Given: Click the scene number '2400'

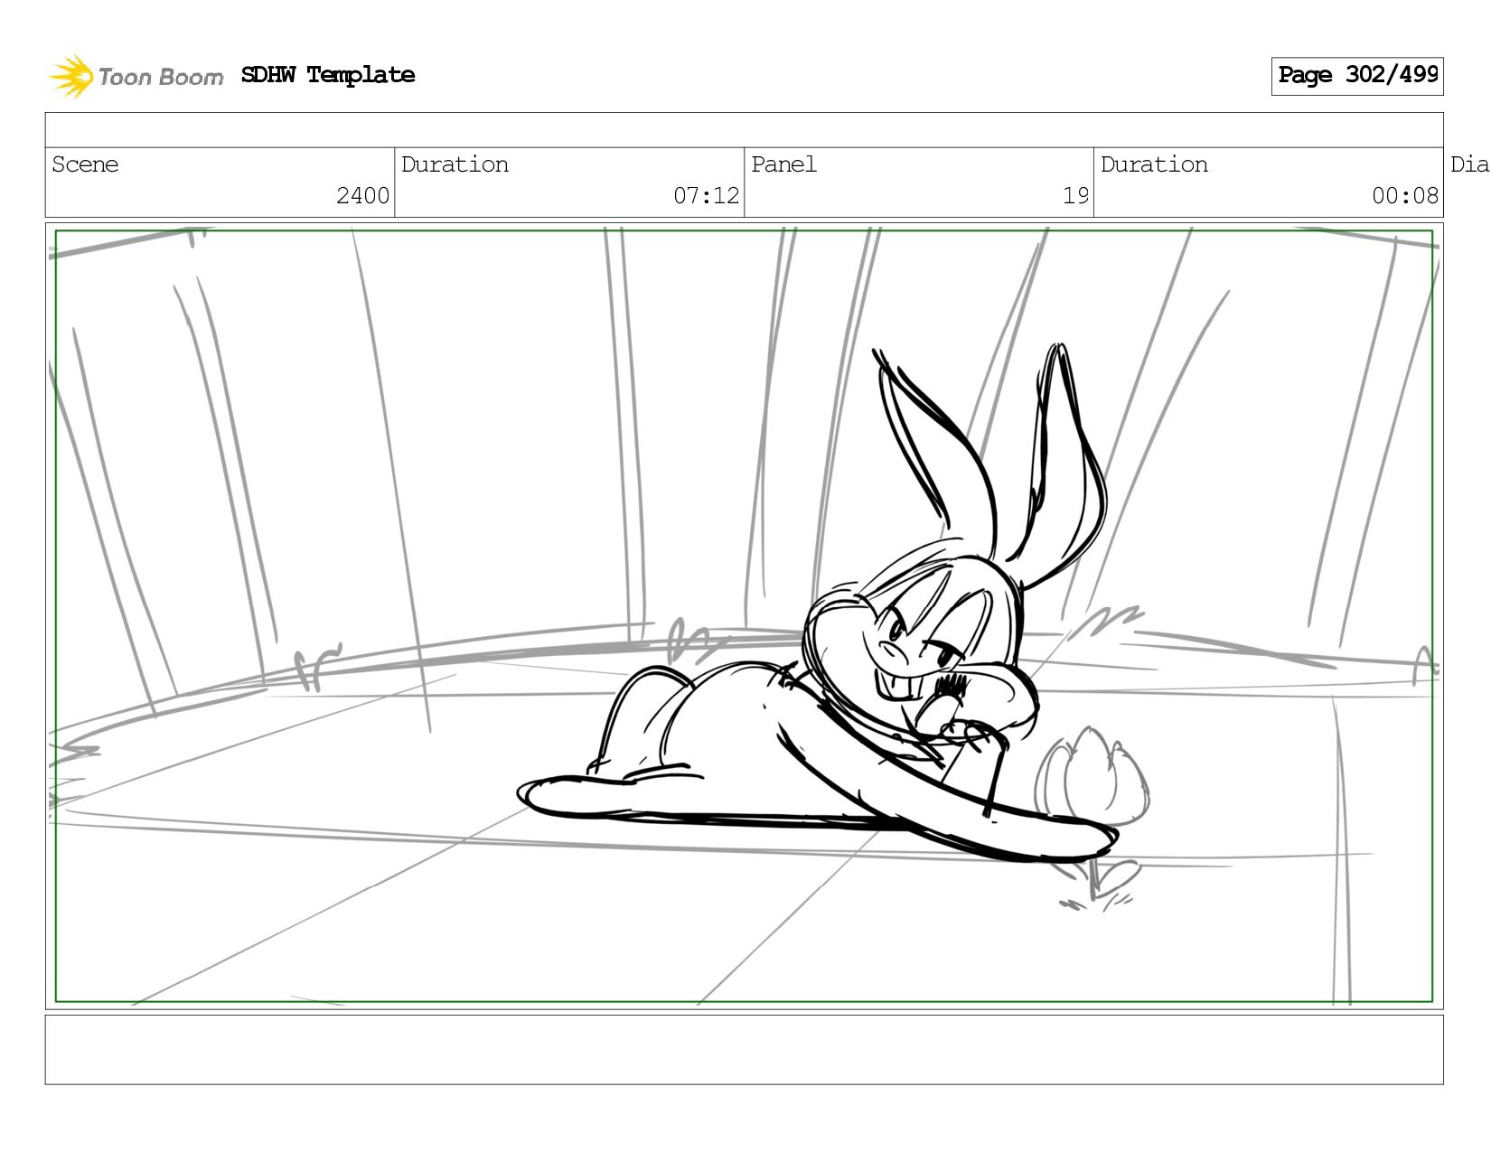Looking at the screenshot, I should point(362,196).
